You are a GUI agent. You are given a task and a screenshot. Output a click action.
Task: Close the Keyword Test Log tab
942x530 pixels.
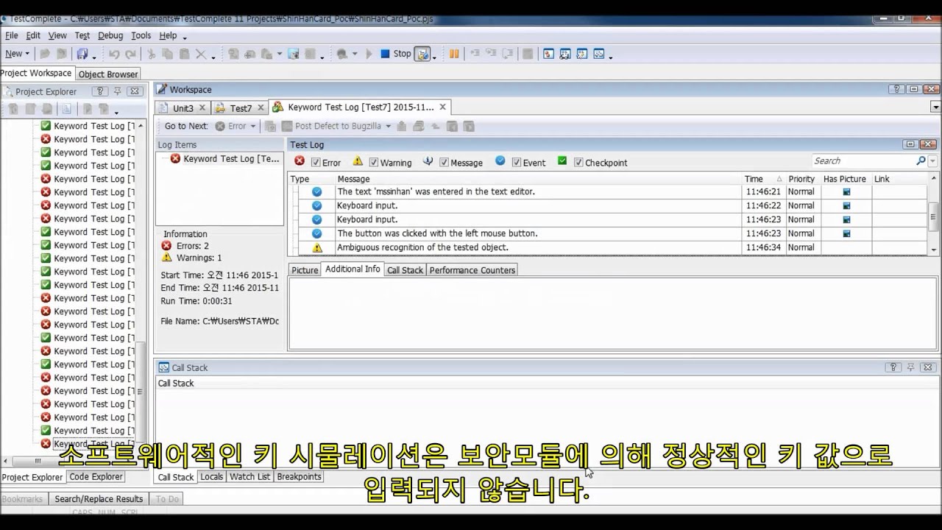pos(442,107)
